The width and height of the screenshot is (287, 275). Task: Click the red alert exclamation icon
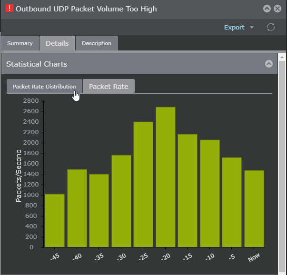coord(10,9)
